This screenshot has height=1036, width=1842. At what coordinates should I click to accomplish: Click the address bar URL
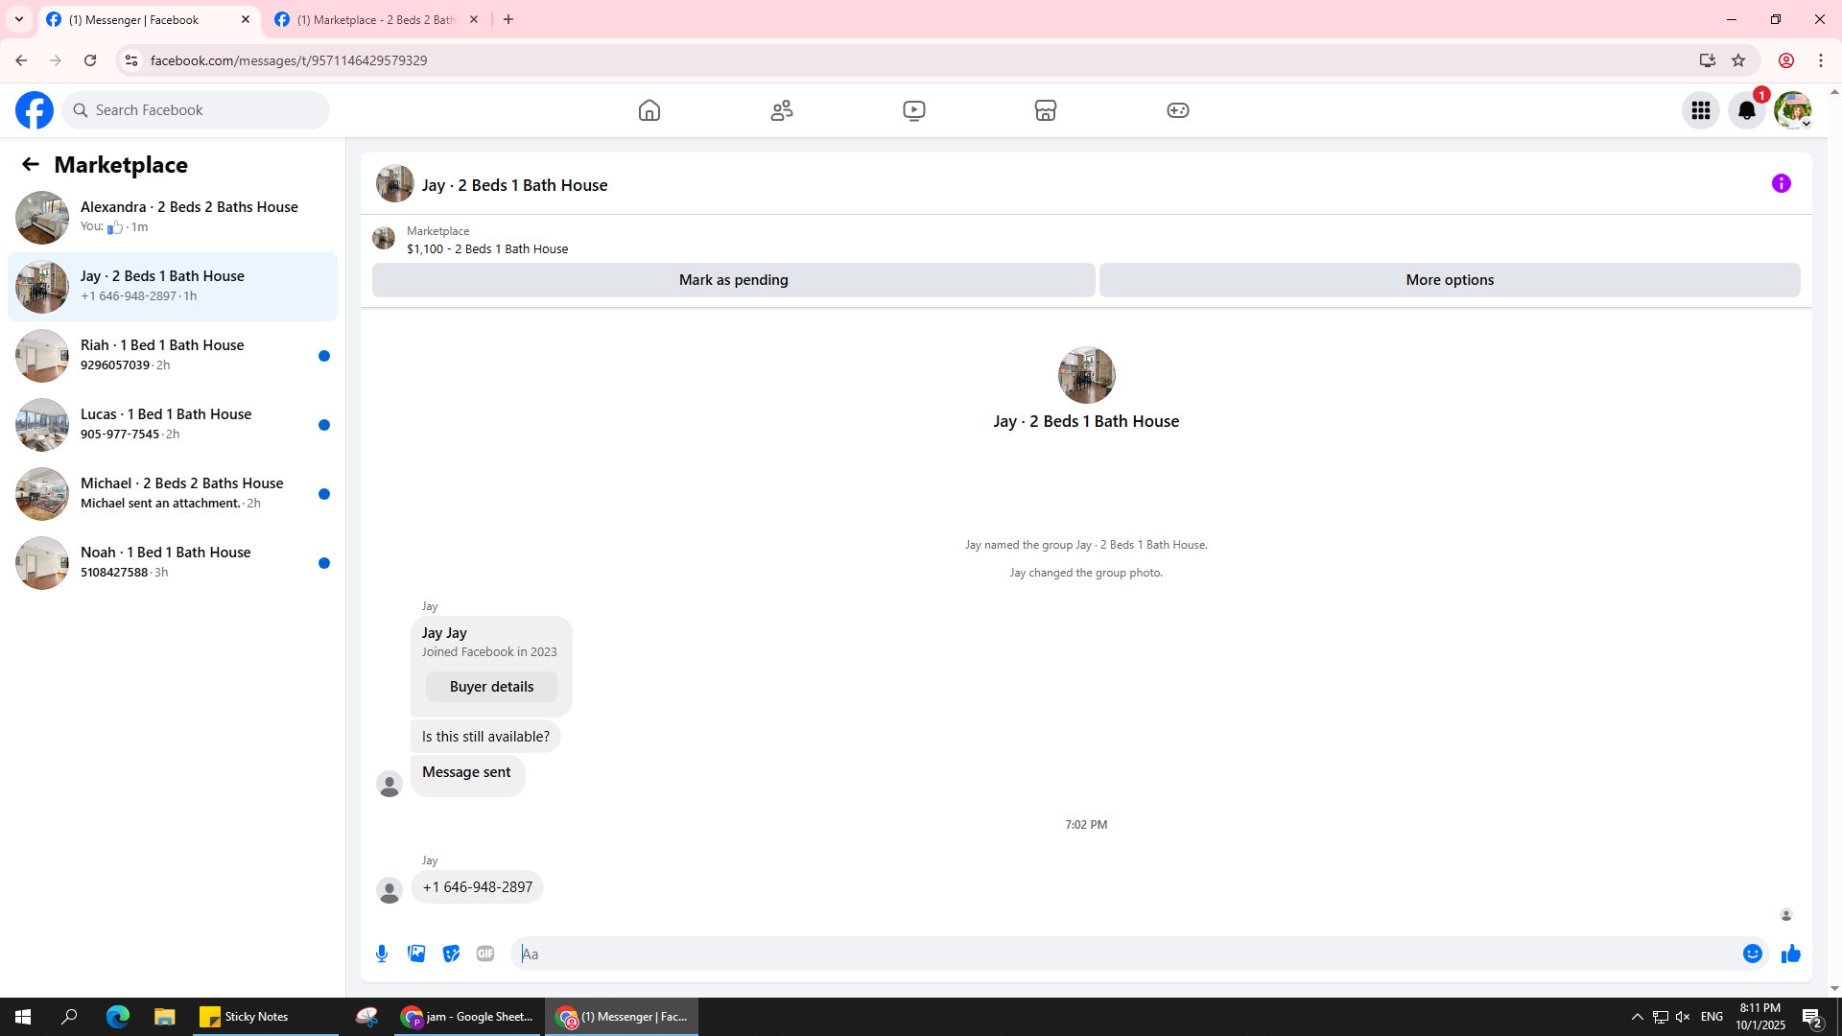tap(289, 60)
